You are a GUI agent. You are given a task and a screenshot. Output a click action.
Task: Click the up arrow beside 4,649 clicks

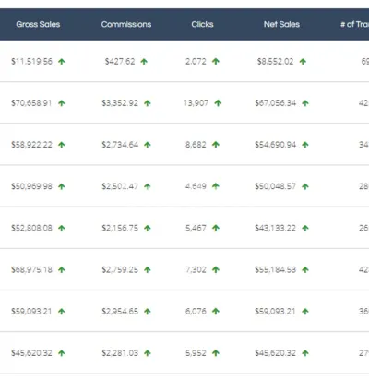click(x=216, y=186)
